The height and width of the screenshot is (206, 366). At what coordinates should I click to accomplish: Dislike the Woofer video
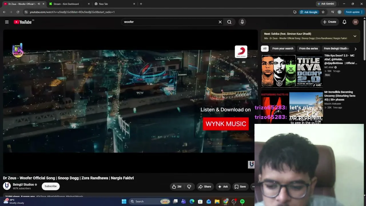click(x=189, y=187)
